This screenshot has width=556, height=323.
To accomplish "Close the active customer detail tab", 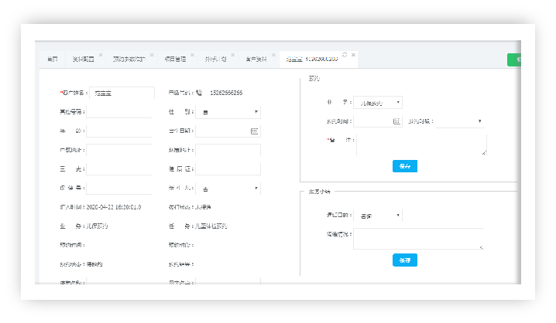I will pos(353,54).
